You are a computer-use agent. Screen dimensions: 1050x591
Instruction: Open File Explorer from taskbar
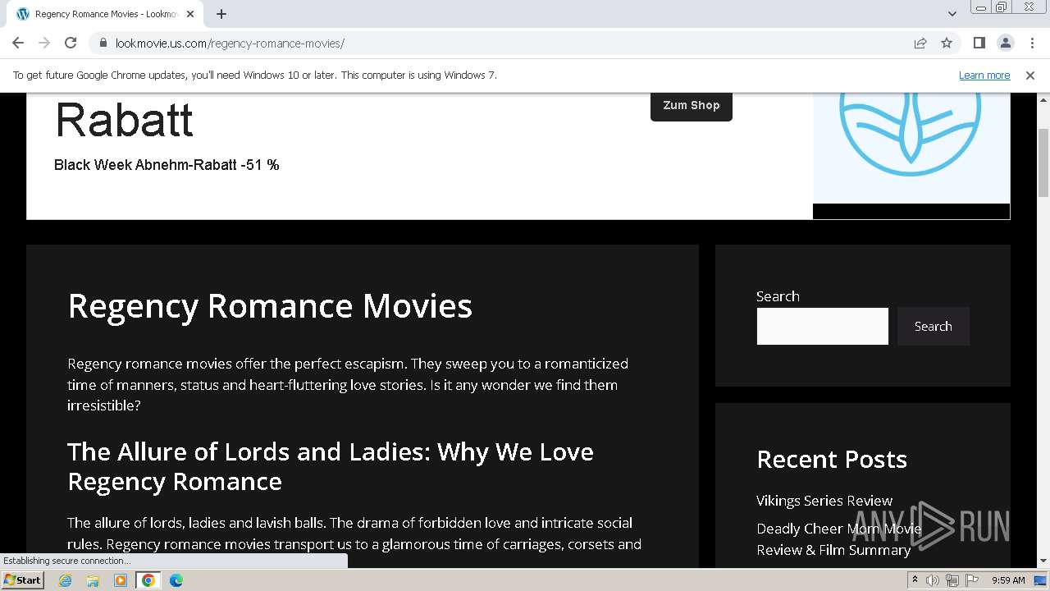93,580
